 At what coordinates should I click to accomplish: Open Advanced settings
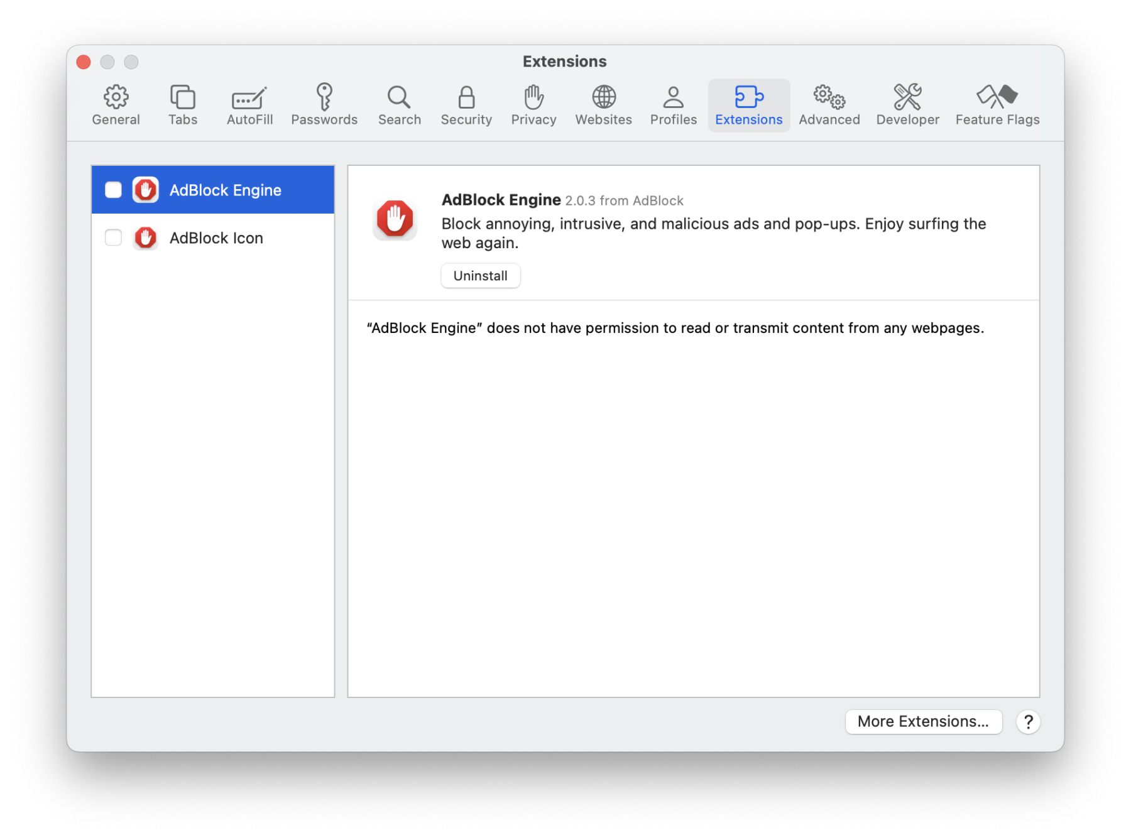pyautogui.click(x=828, y=104)
